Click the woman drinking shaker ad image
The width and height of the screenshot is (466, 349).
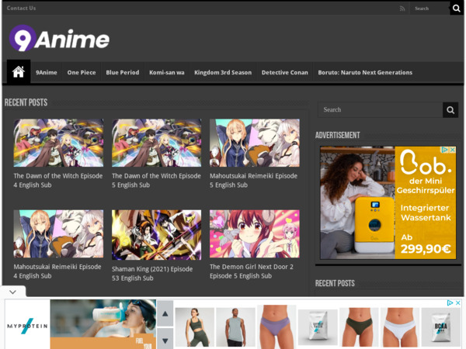(103, 324)
